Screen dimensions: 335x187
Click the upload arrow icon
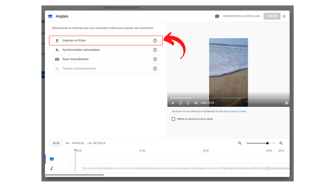pos(57,40)
